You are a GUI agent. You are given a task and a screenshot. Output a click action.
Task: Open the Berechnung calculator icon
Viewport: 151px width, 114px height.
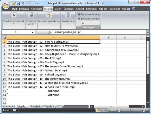point(68,15)
